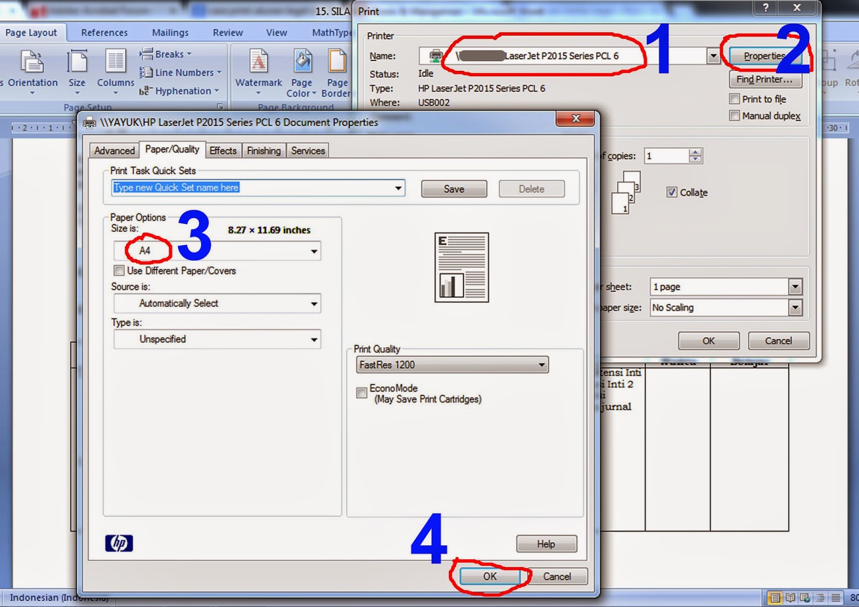Click Indonesian language in status bar

59,598
